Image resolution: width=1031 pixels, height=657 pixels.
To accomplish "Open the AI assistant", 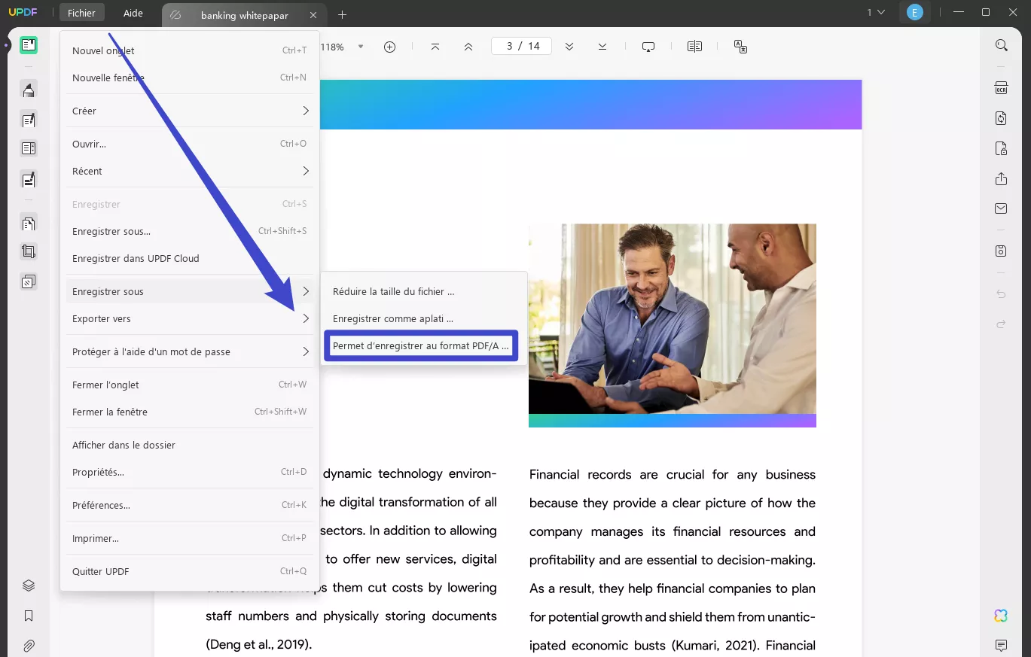I will 1000,615.
